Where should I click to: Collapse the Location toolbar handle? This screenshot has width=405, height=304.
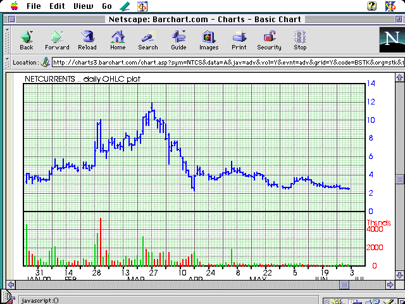(7, 62)
